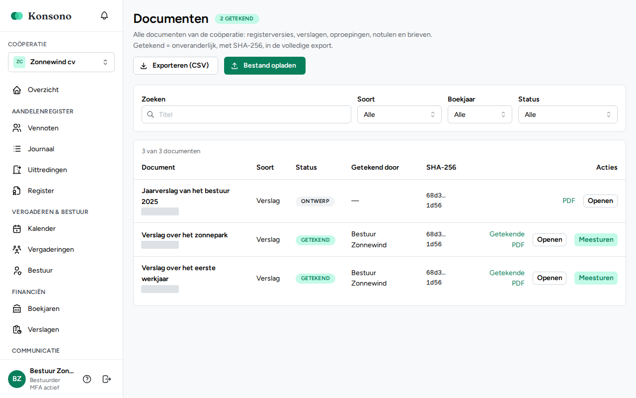
Task: Click Openen for Verslag over het zonnepark
Action: tap(550, 240)
